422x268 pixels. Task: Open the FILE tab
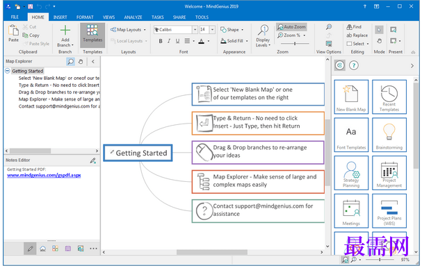click(x=15, y=17)
